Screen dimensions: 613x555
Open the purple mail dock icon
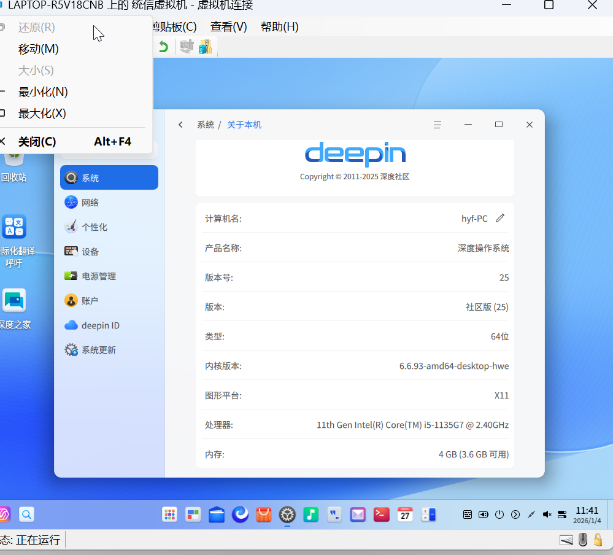[x=358, y=514]
